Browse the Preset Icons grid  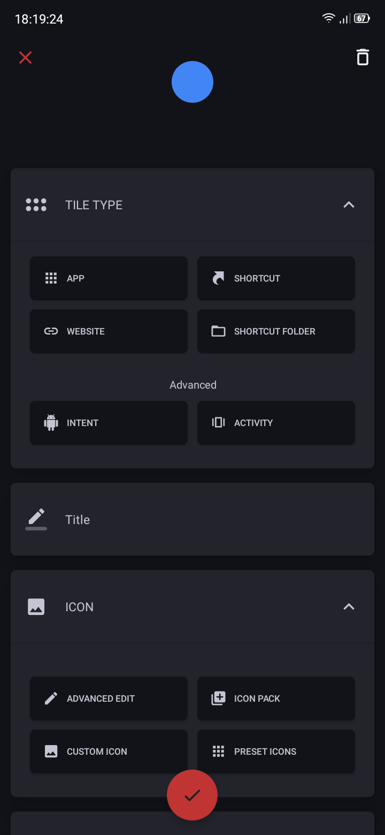276,751
